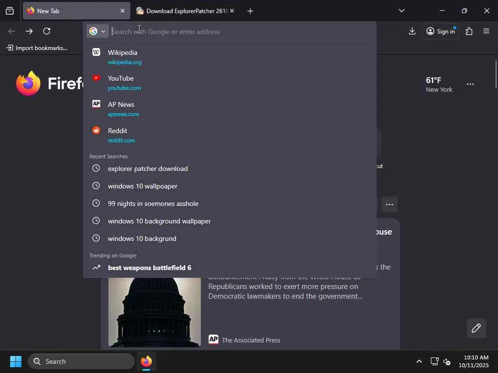The width and height of the screenshot is (498, 373).
Task: Open the Firefox application hamburger menu
Action: click(486, 31)
